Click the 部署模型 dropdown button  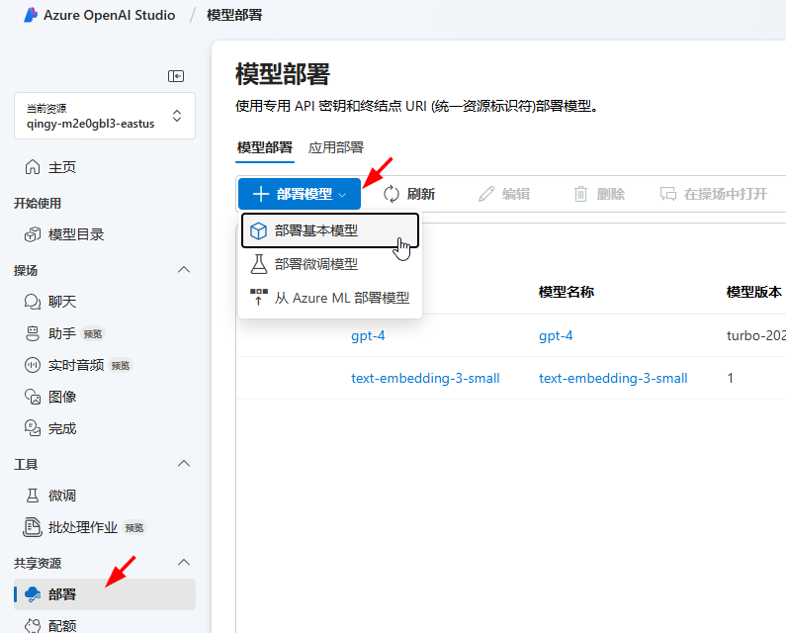pos(300,194)
